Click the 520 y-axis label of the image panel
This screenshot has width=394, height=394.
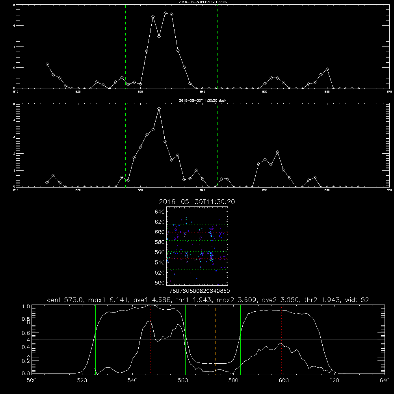tap(160, 273)
